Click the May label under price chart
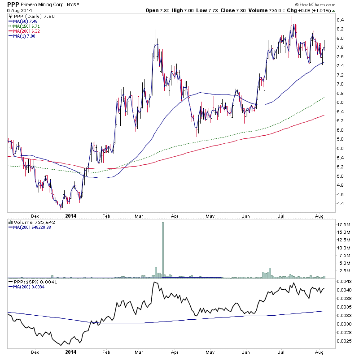Screen dimensions: 359x356 [x=210, y=216]
